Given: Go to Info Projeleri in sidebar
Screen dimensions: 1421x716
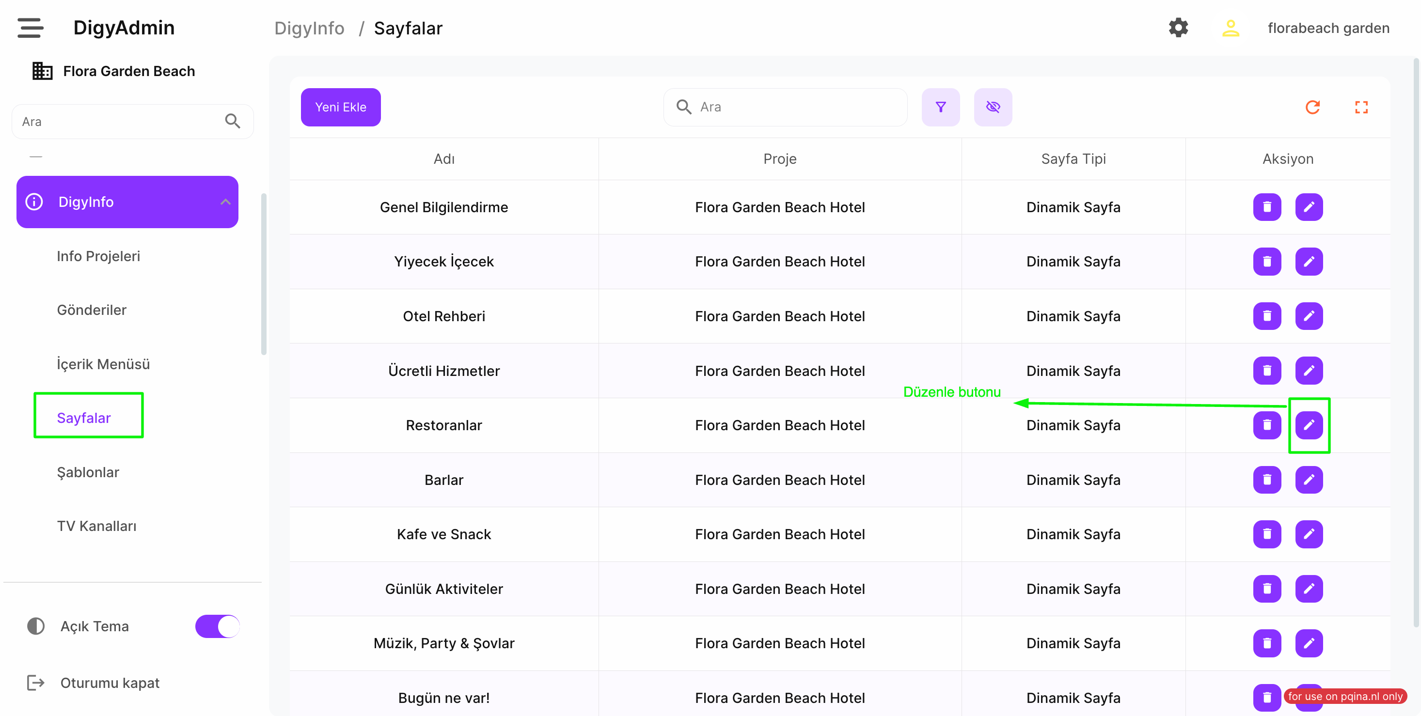Looking at the screenshot, I should pyautogui.click(x=98, y=256).
